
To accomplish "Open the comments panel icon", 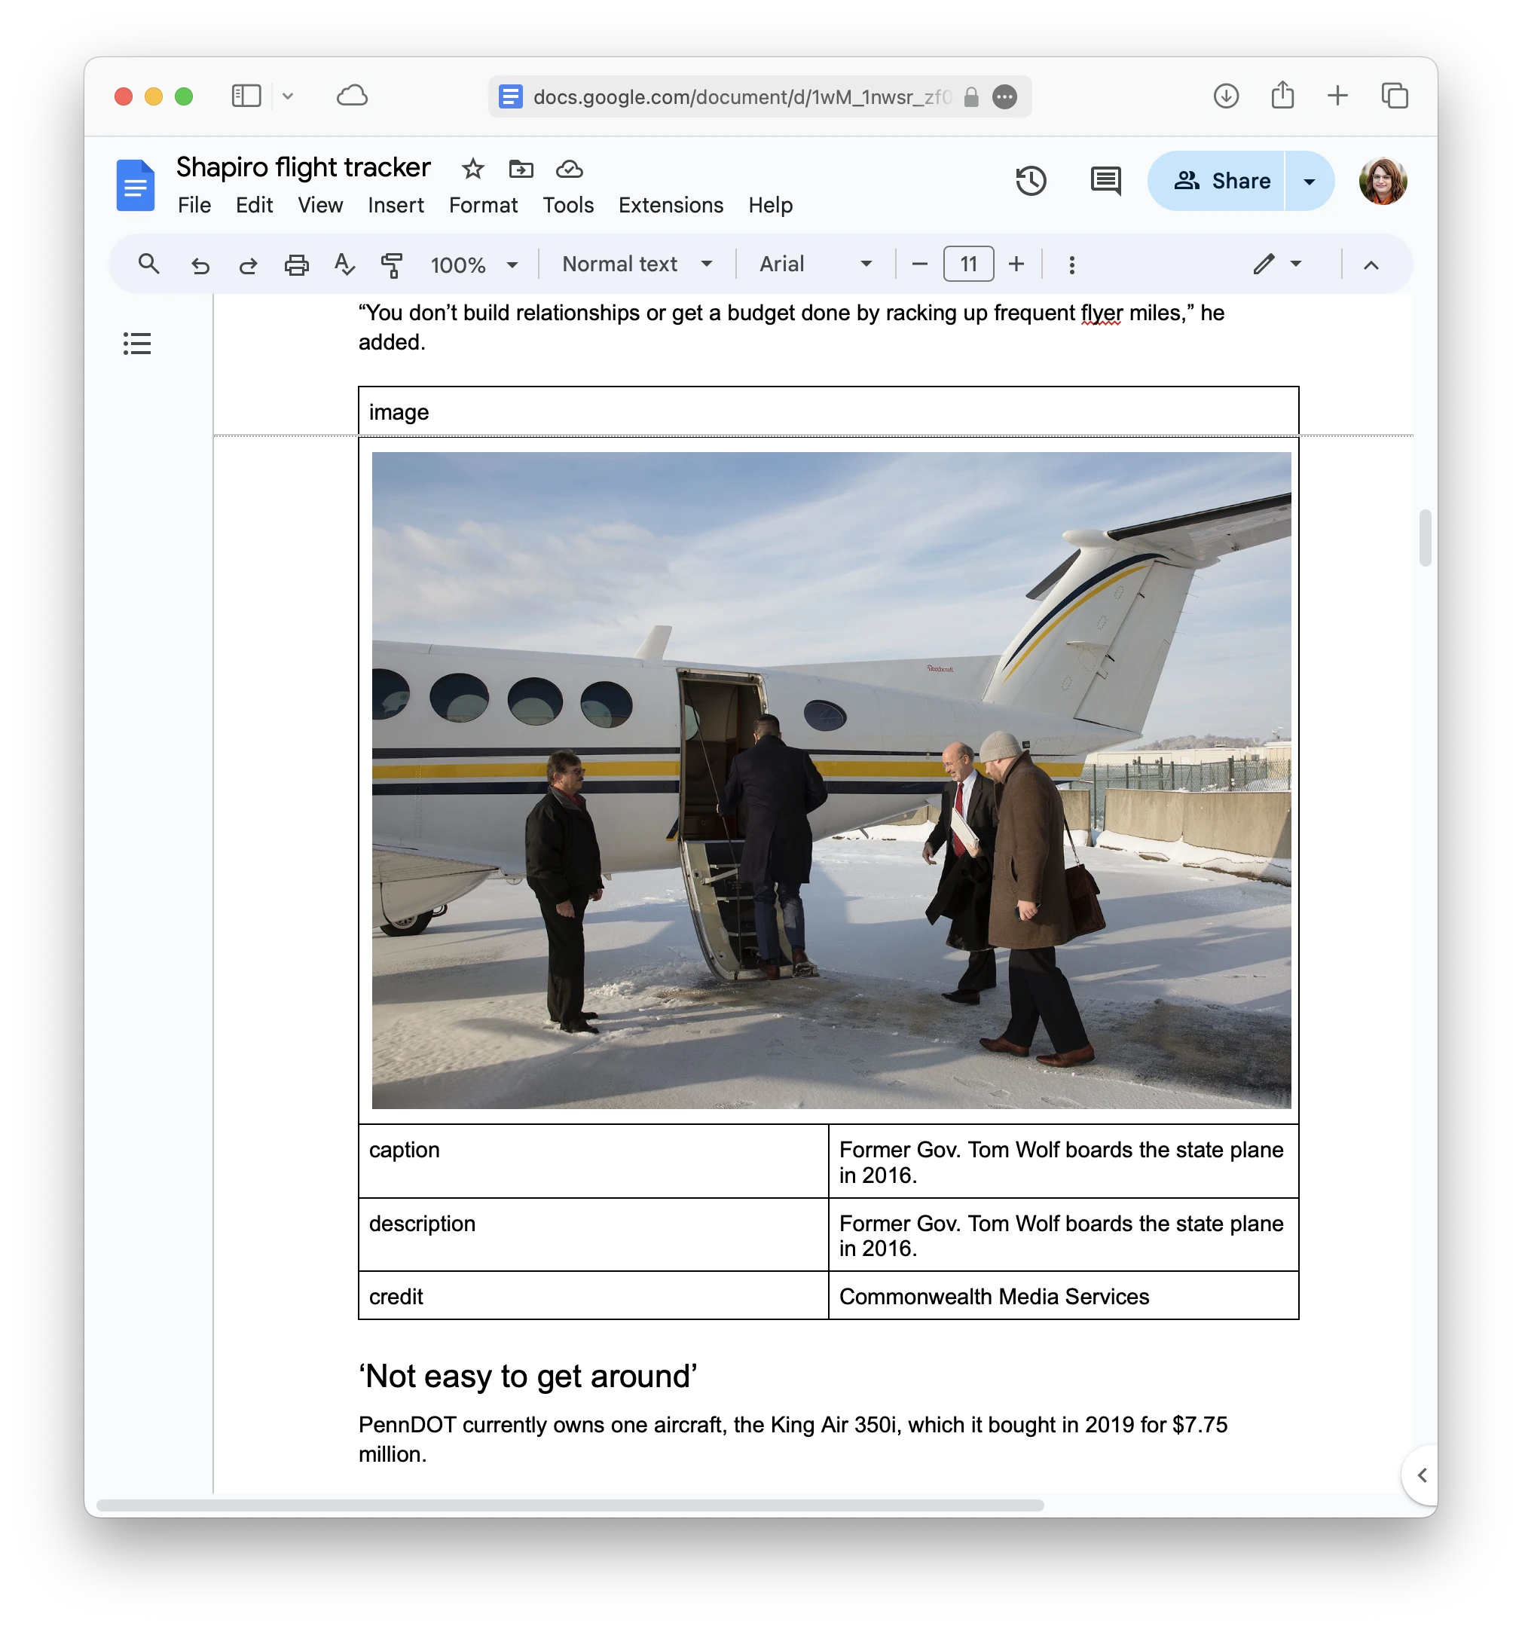I will click(1105, 181).
